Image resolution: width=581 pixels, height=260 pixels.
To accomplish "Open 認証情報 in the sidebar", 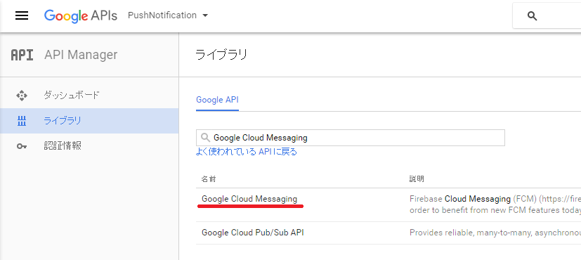I will [x=63, y=146].
